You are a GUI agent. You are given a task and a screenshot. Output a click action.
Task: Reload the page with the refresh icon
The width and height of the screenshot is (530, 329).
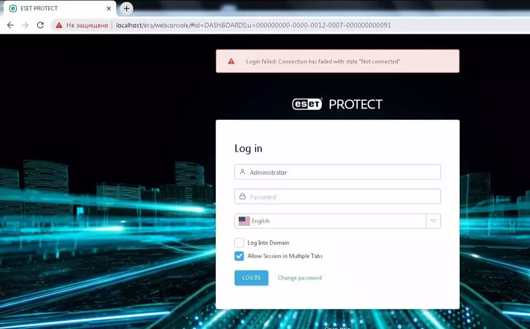point(40,25)
